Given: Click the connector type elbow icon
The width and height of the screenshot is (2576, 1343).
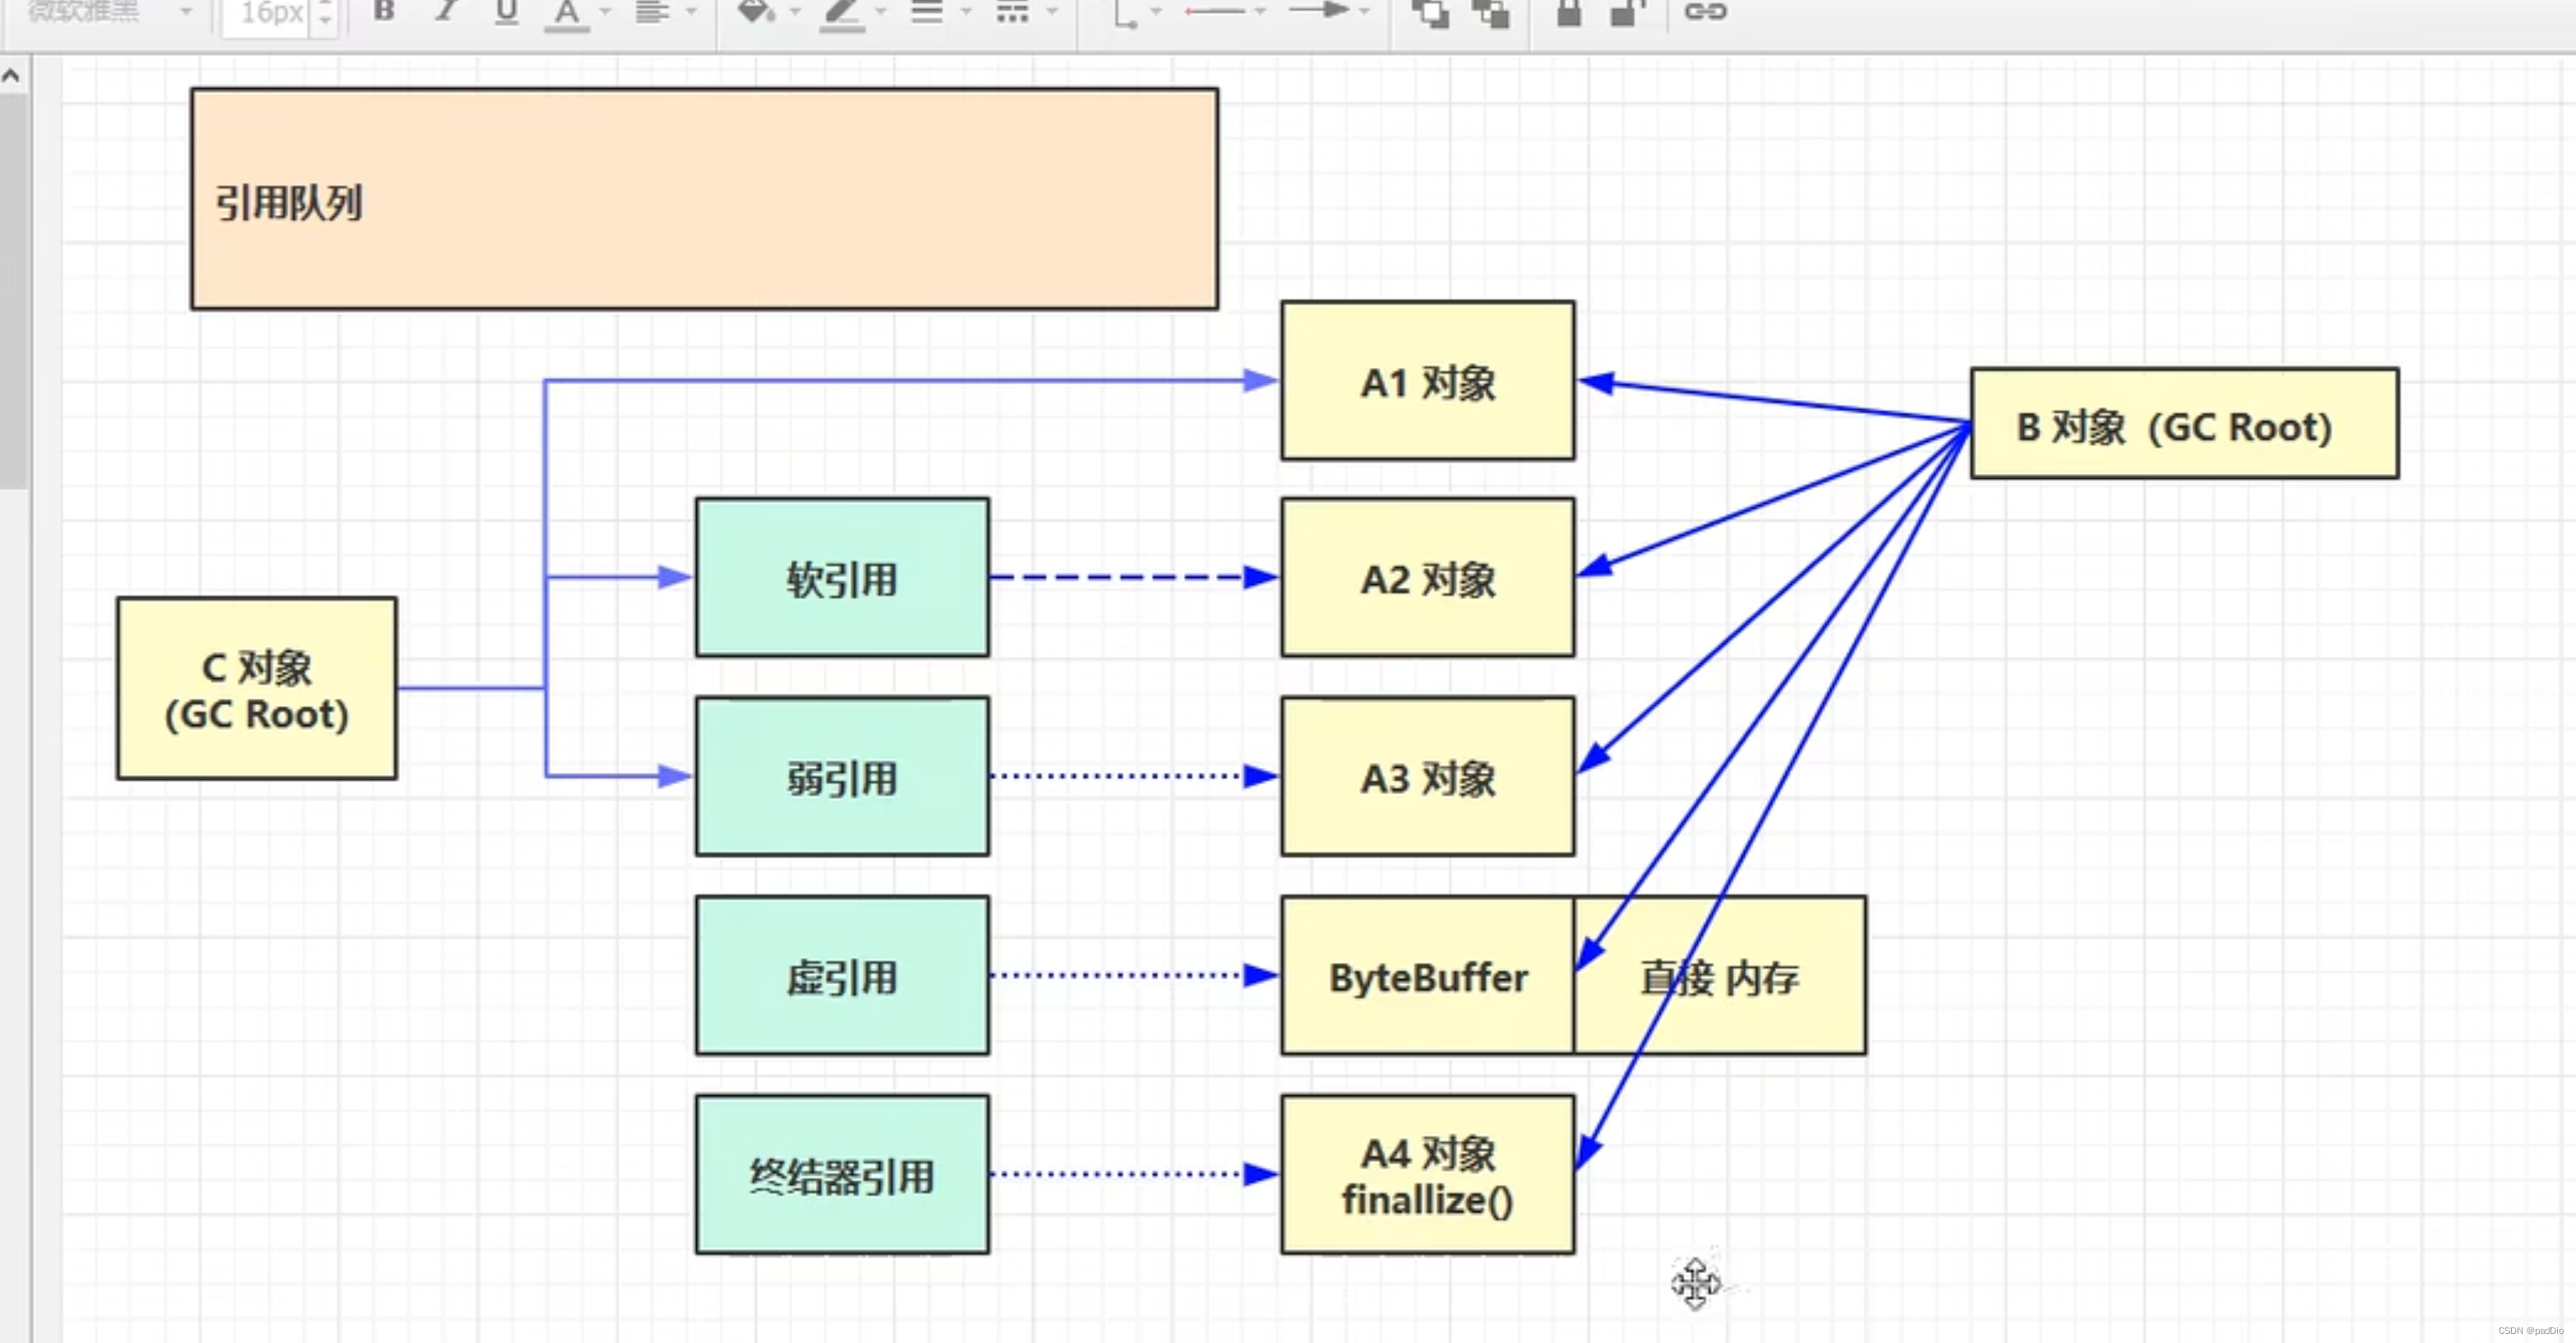Looking at the screenshot, I should coord(1125,14).
